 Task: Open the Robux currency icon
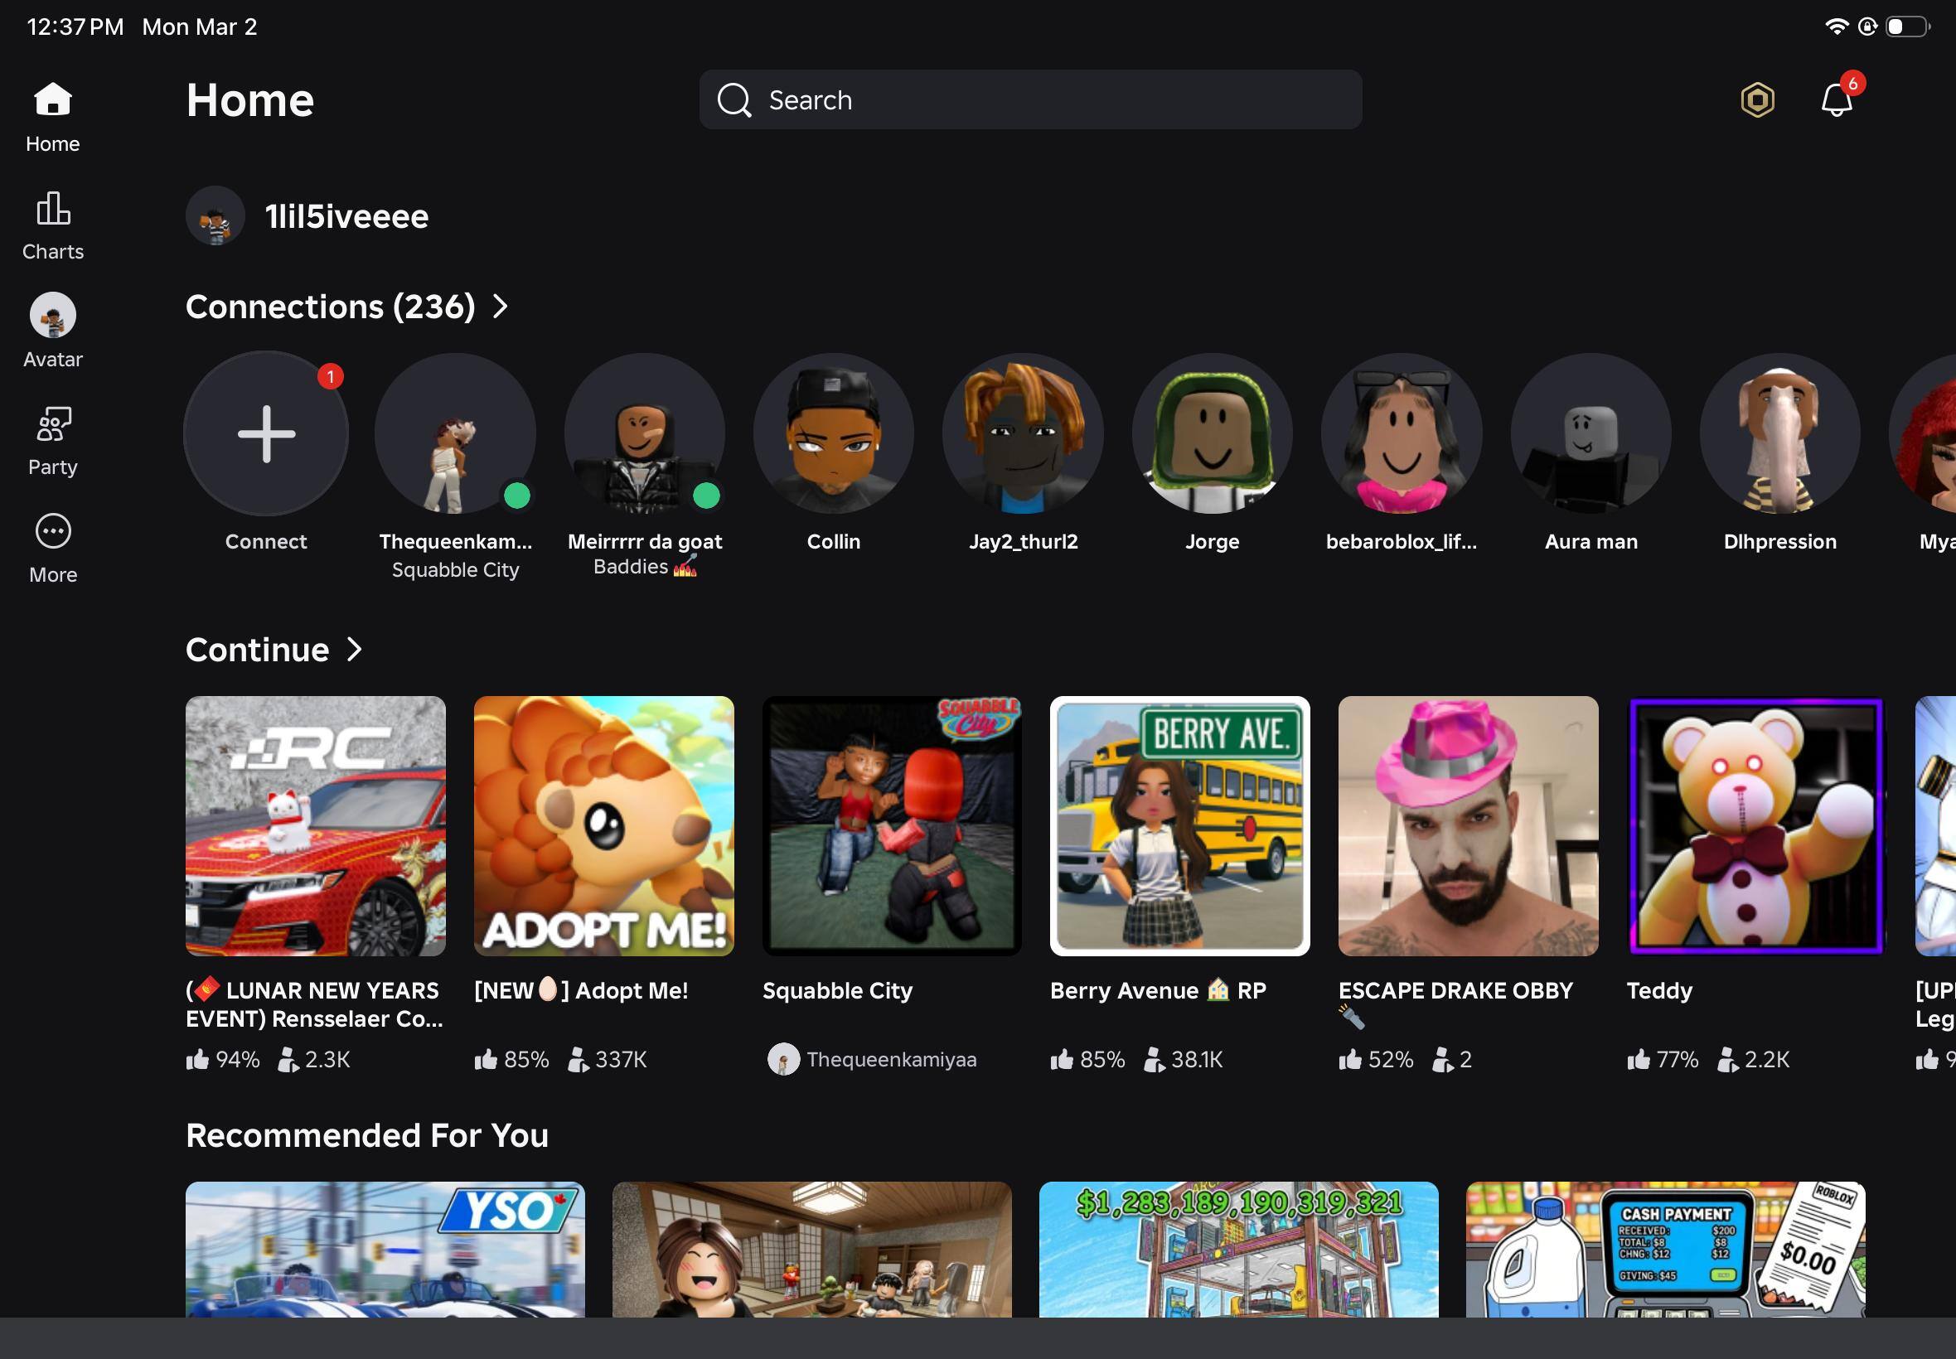tap(1757, 100)
